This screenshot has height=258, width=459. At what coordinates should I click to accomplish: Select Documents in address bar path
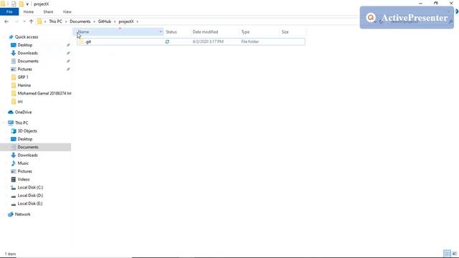80,21
